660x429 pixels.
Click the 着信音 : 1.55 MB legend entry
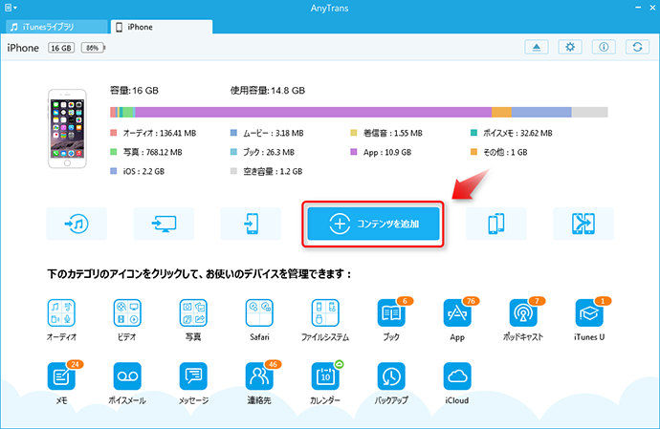386,134
